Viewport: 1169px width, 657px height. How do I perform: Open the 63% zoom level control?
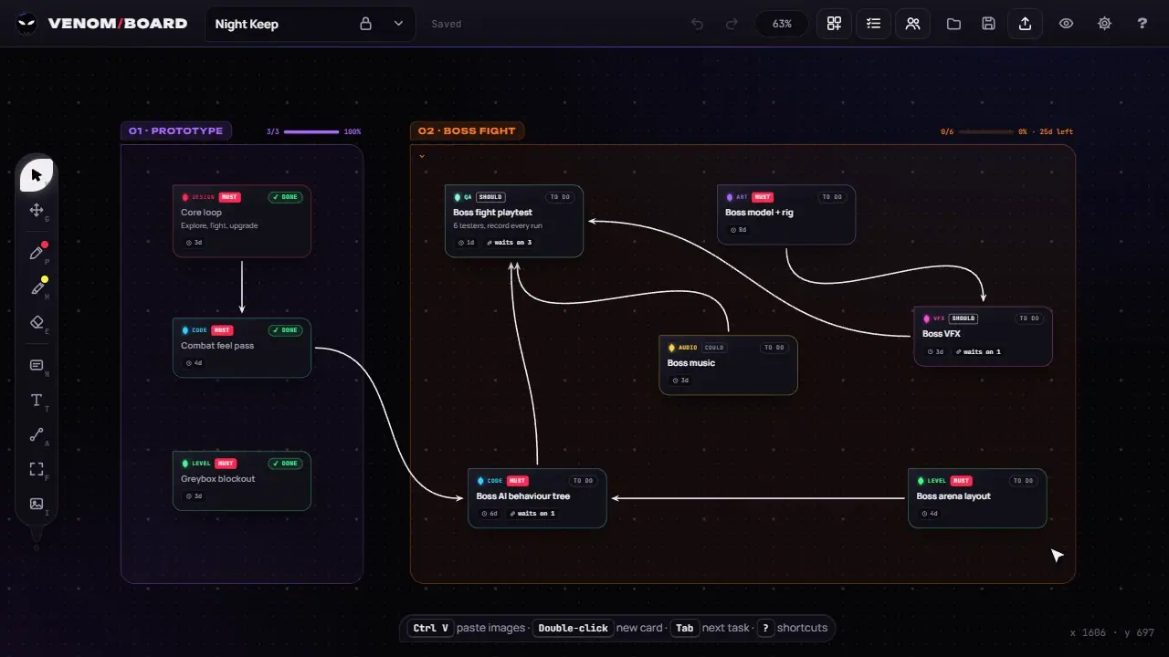[x=782, y=24]
